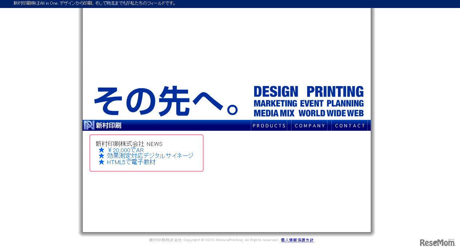Open the HTML5で電子教材 news link

131,162
